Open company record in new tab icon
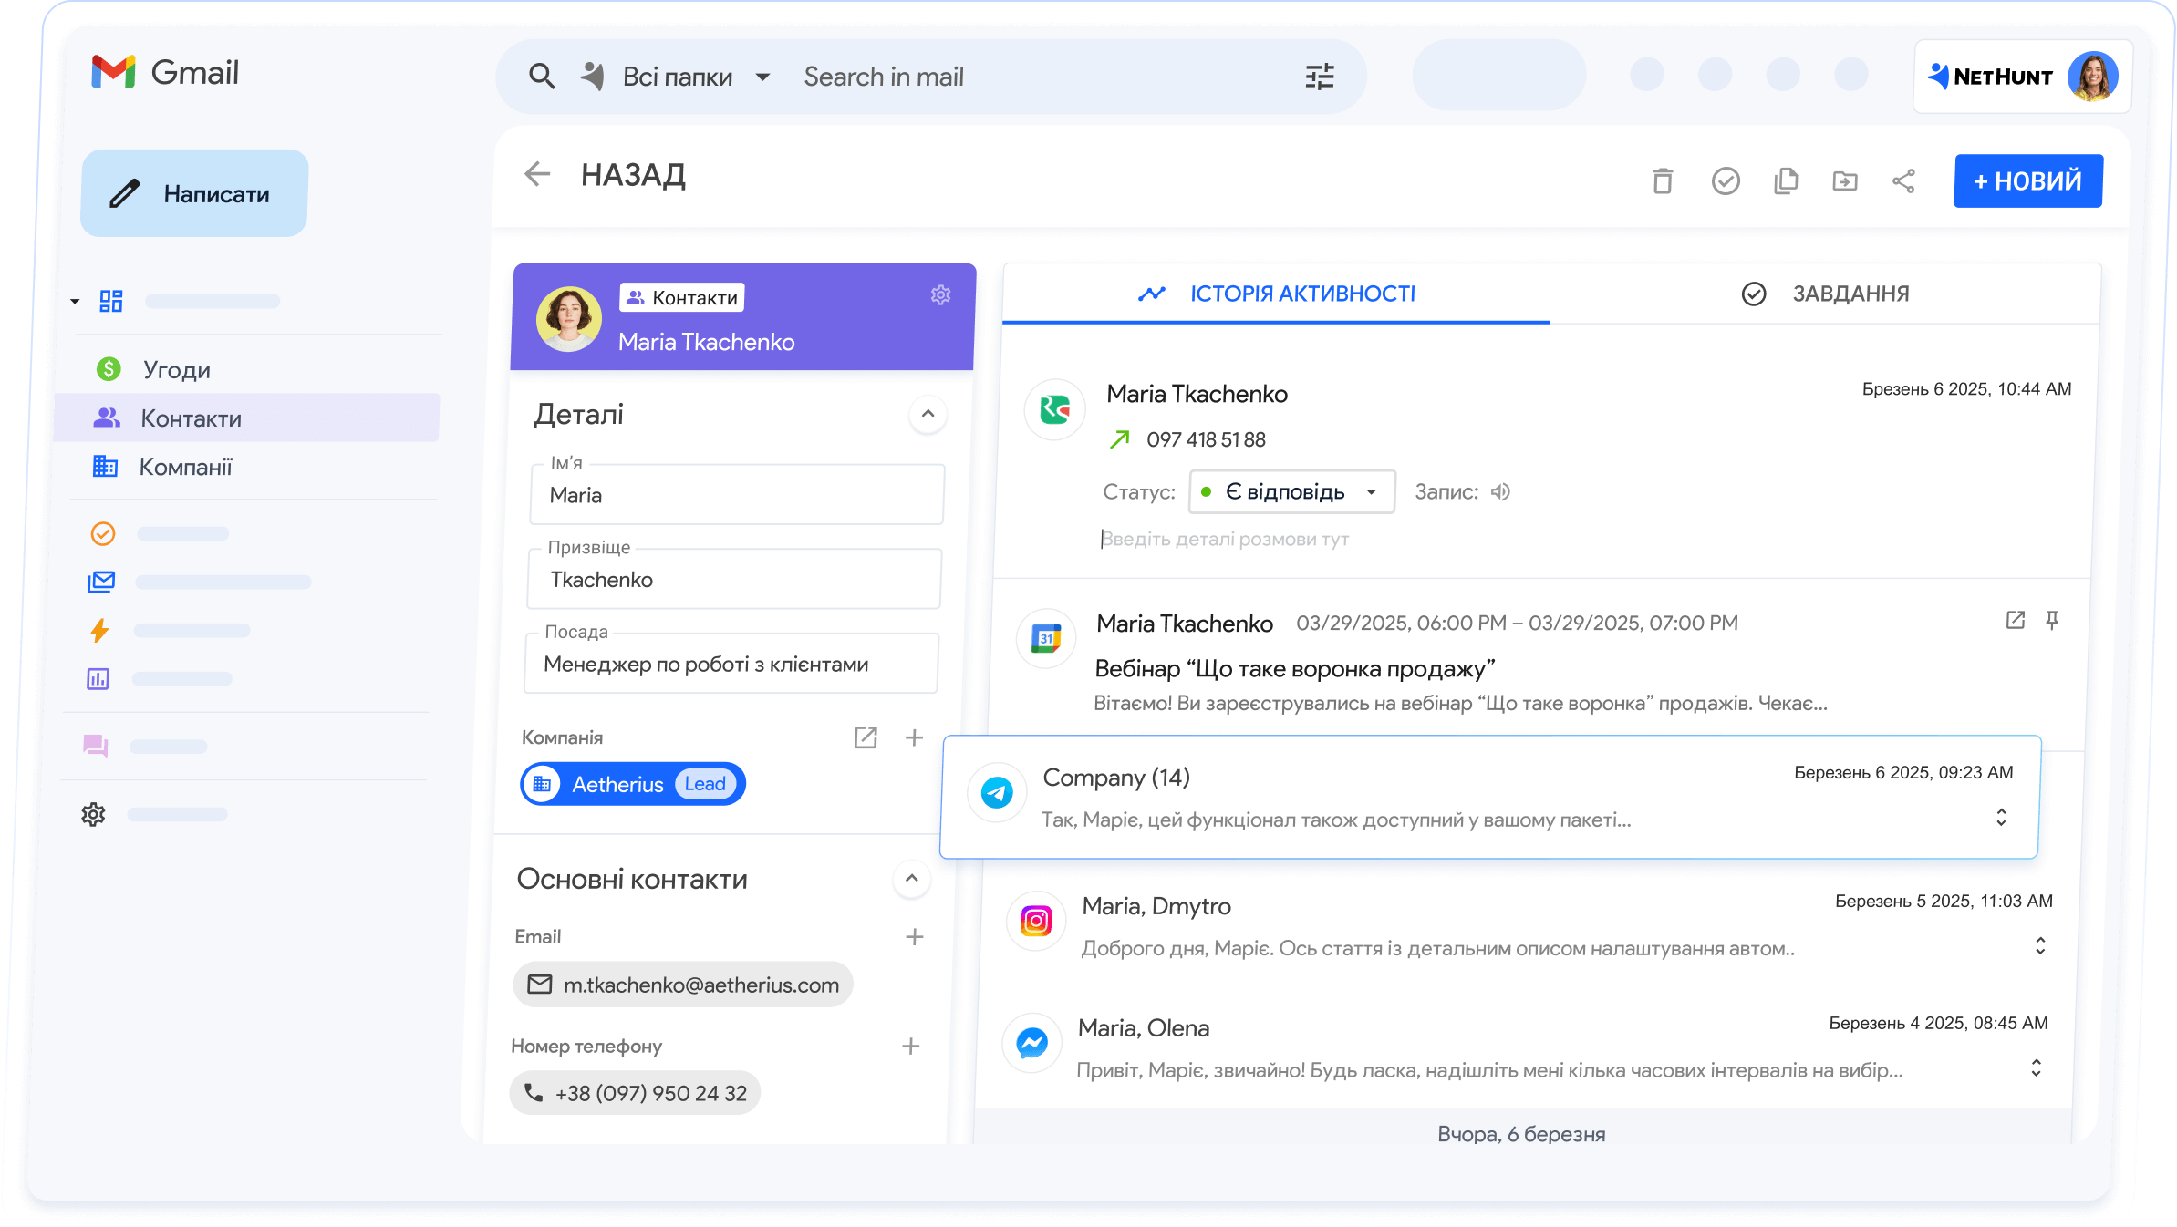 [x=866, y=737]
